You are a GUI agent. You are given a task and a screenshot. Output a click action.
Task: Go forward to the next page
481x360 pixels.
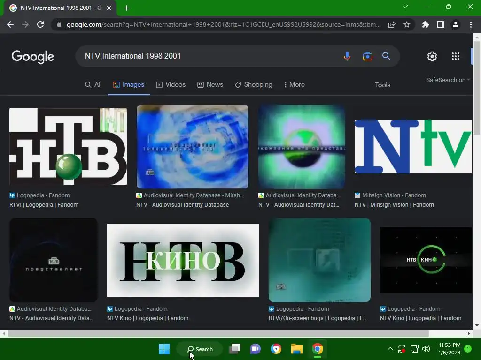click(25, 24)
